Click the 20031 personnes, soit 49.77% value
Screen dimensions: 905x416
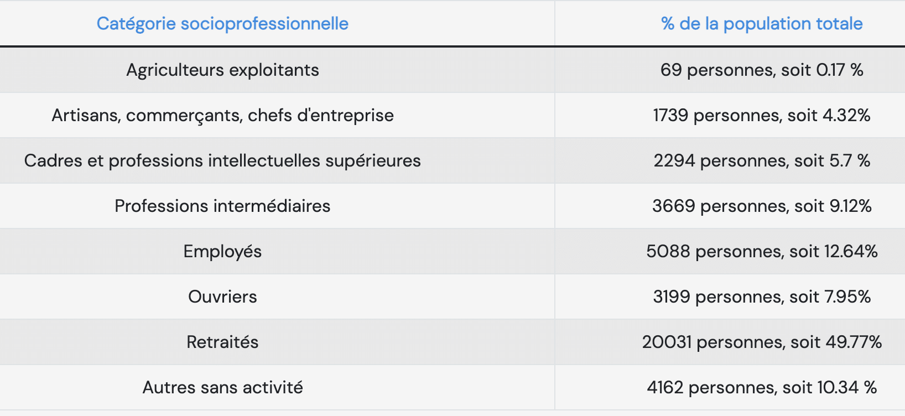click(762, 342)
